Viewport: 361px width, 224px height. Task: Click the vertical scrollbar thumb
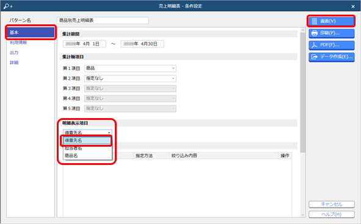pyautogui.click(x=303, y=93)
